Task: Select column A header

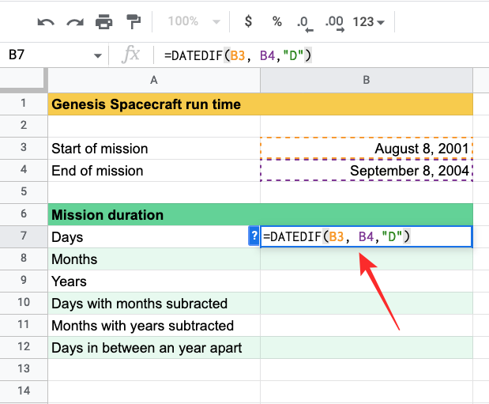Action: (153, 80)
